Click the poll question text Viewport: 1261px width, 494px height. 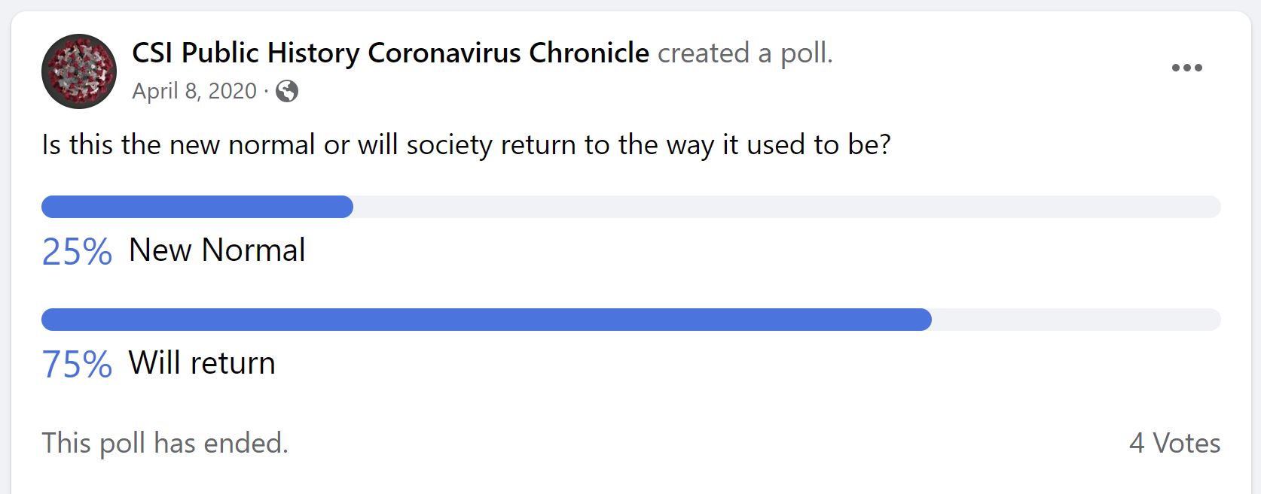pos(466,144)
